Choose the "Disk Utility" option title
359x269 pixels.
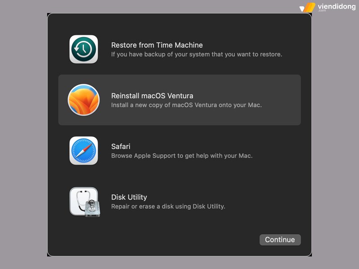129,197
